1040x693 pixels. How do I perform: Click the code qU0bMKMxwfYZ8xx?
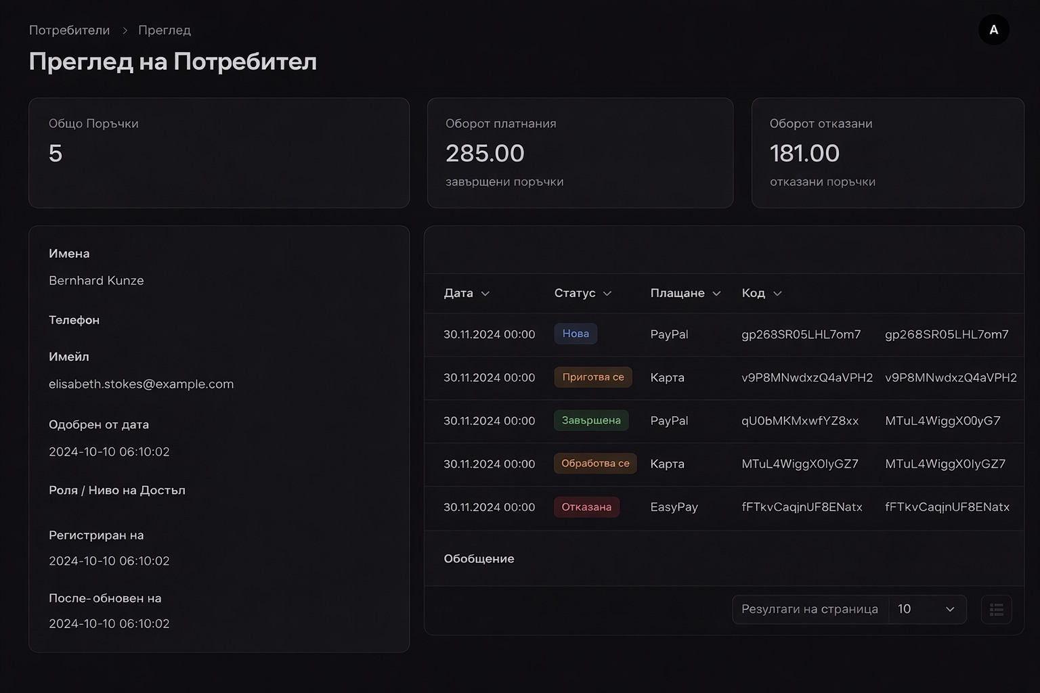[800, 421]
